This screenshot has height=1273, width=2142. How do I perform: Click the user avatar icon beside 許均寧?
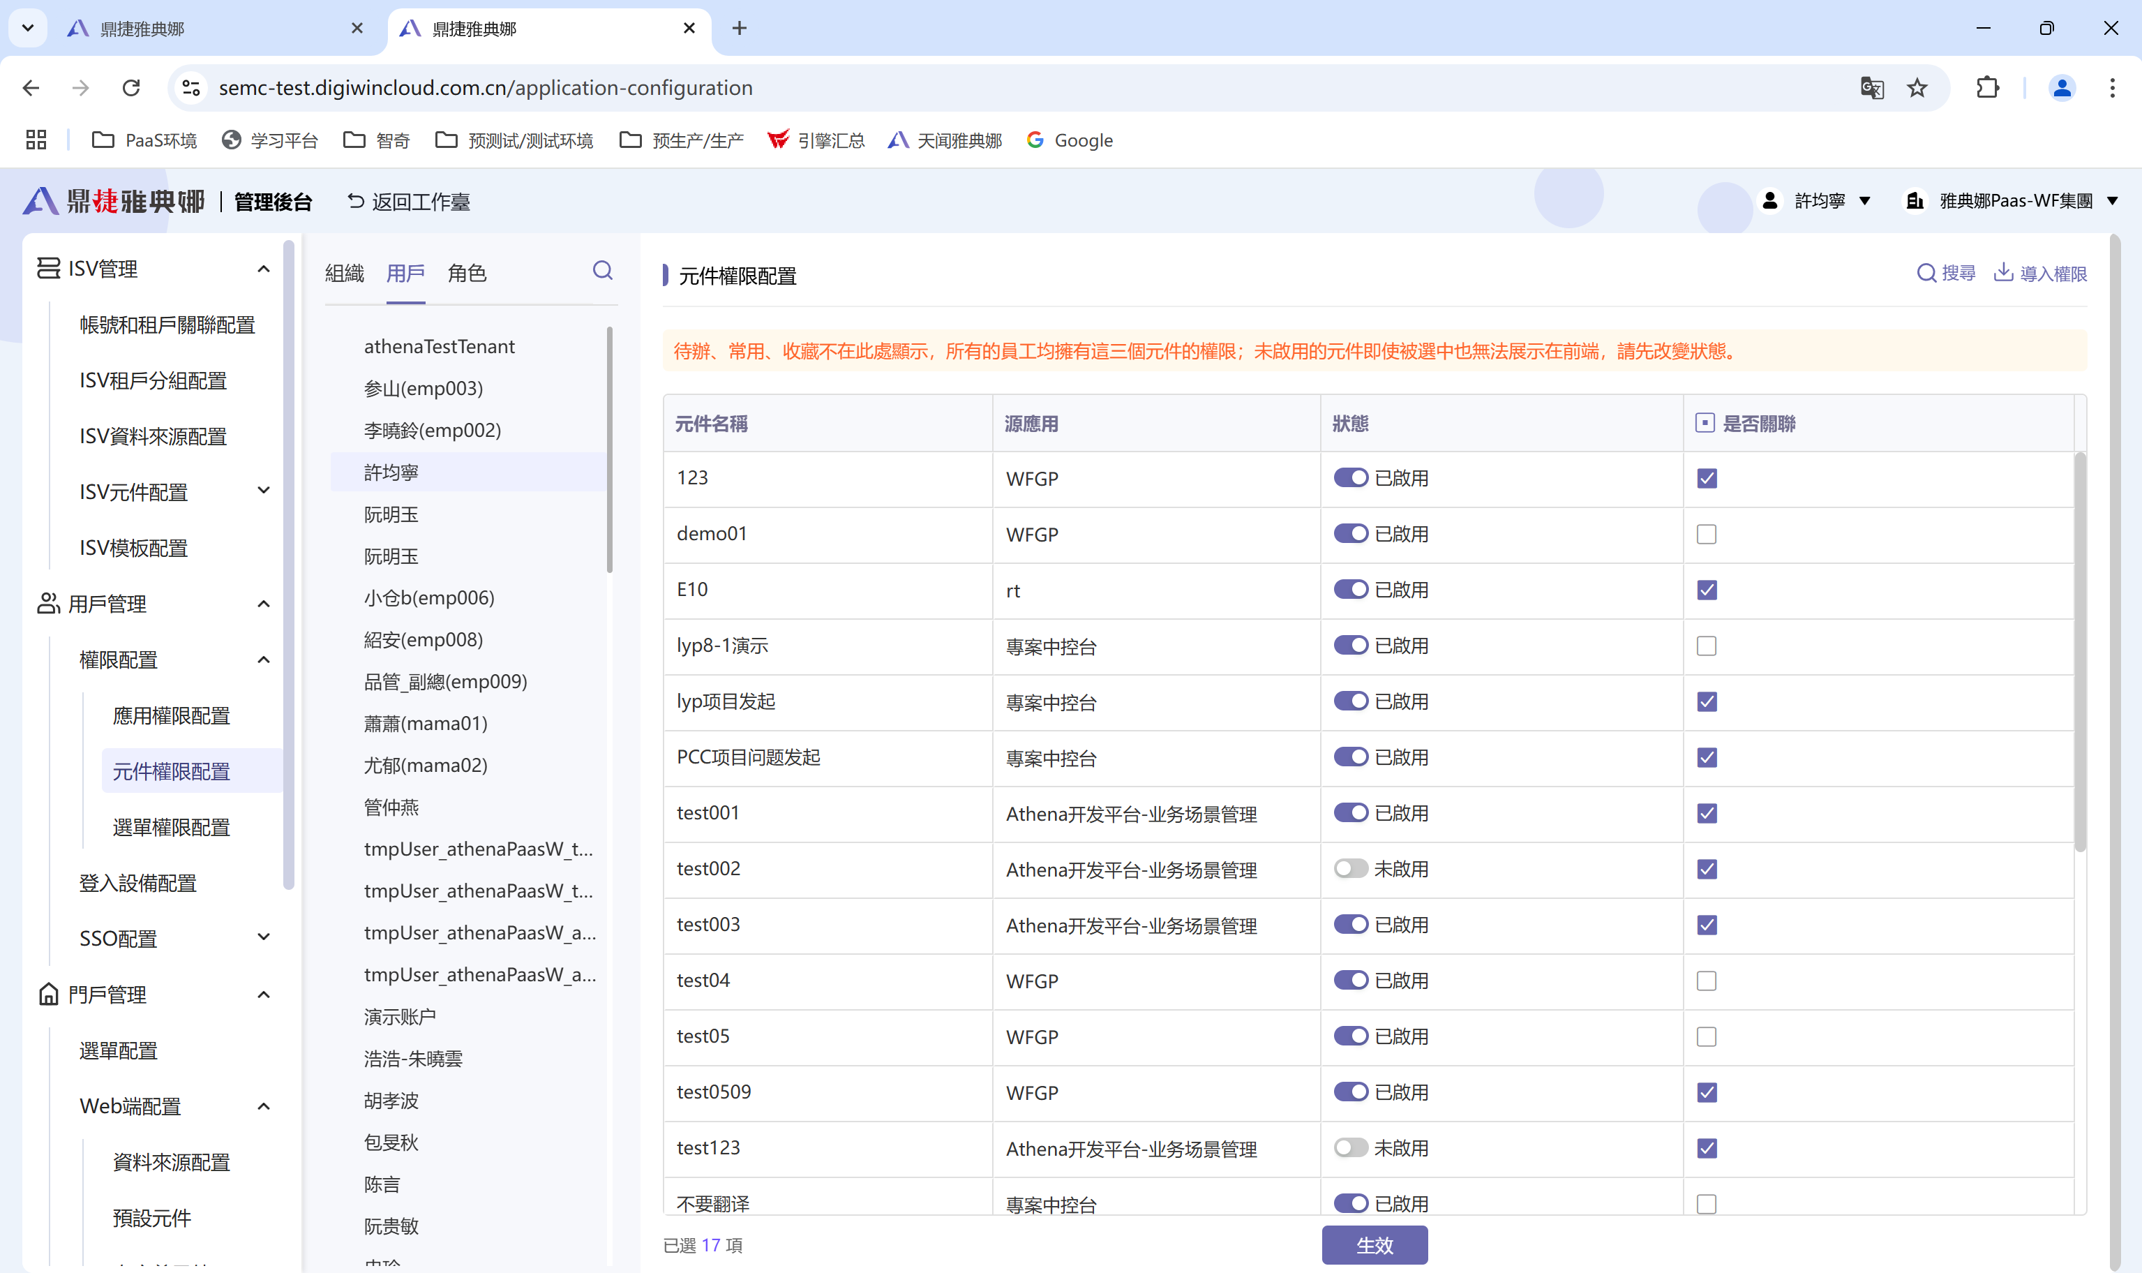1770,201
